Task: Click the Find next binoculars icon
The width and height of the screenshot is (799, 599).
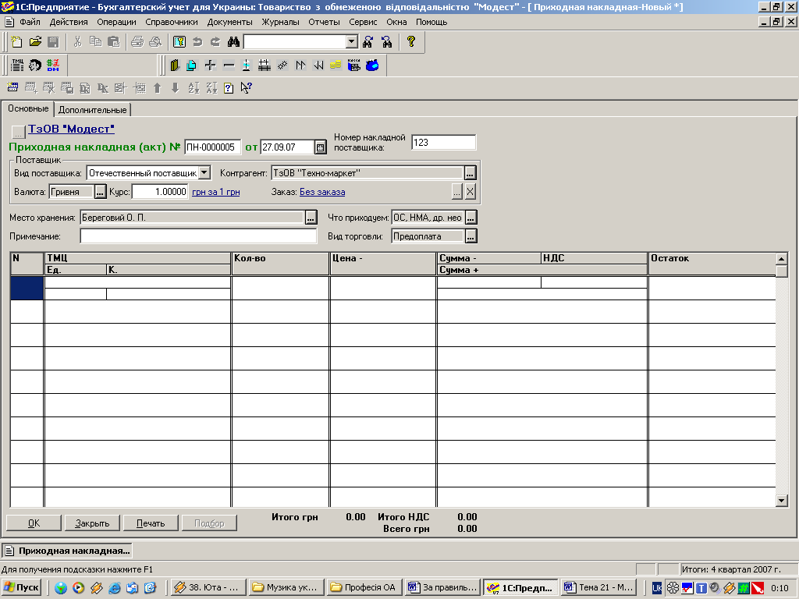Action: pos(368,42)
